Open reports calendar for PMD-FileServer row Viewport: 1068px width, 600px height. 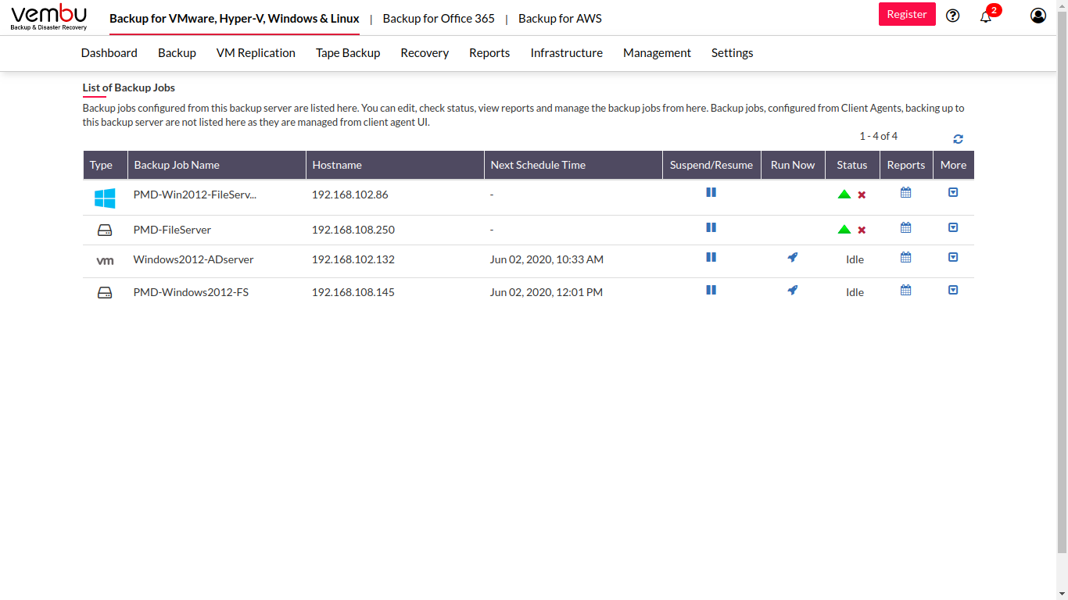coord(906,227)
